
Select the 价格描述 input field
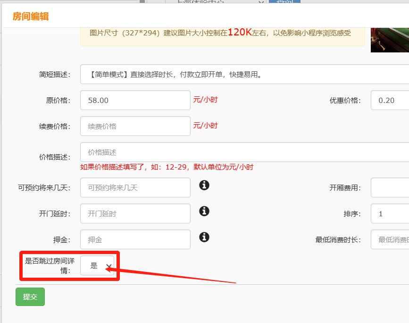(244, 152)
